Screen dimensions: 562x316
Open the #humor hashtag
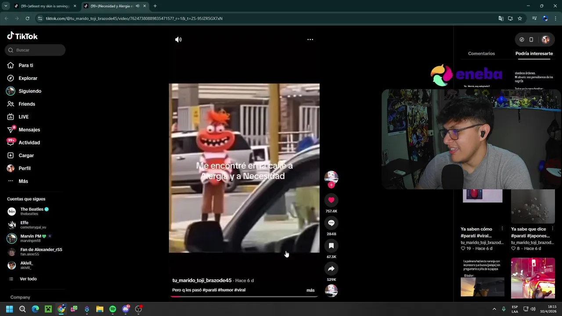pyautogui.click(x=225, y=290)
